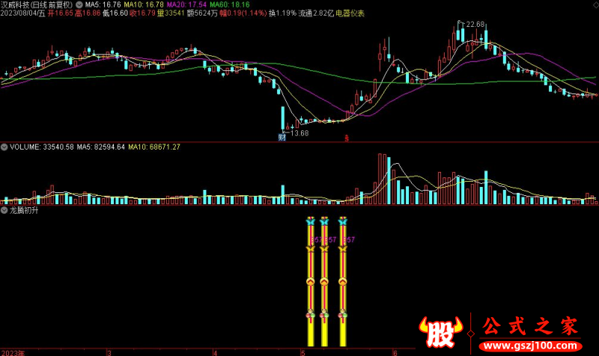Select the cyan butterfly atop the rightmost signal bar

342,221
